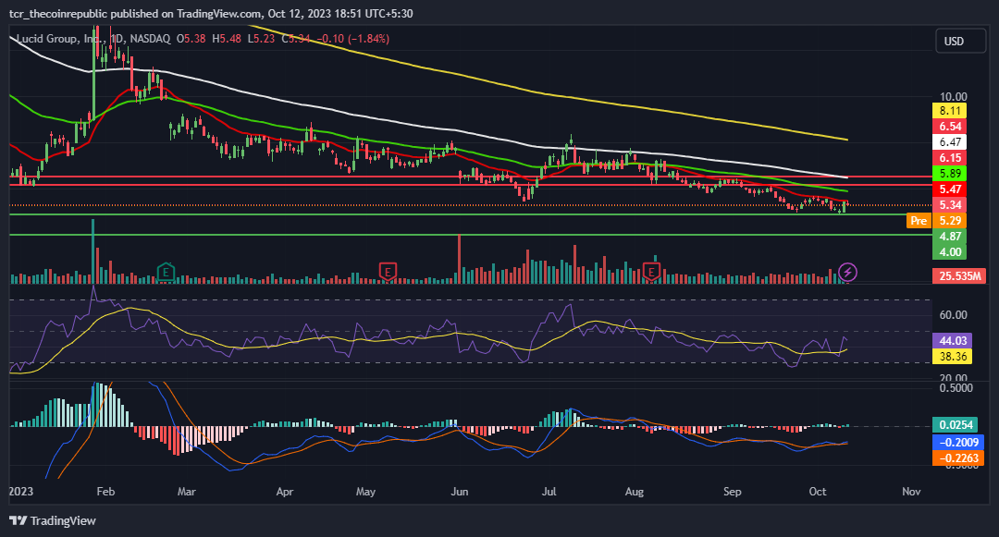
Task: Open the red earnings E marker near August
Action: coord(651,273)
